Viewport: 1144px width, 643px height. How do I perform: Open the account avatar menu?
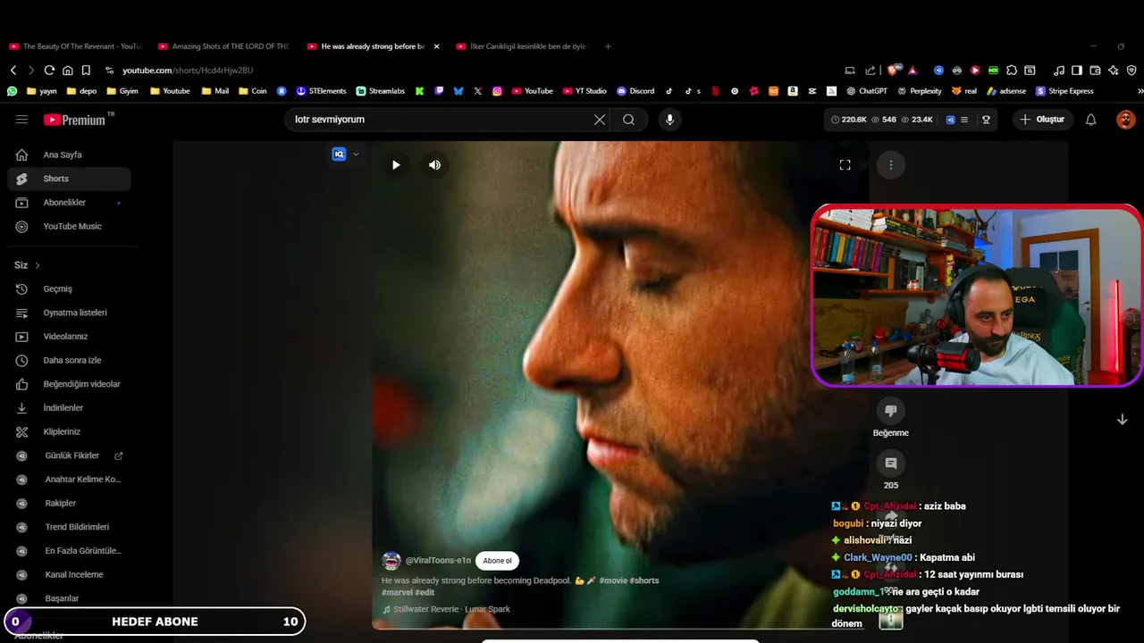[1125, 120]
